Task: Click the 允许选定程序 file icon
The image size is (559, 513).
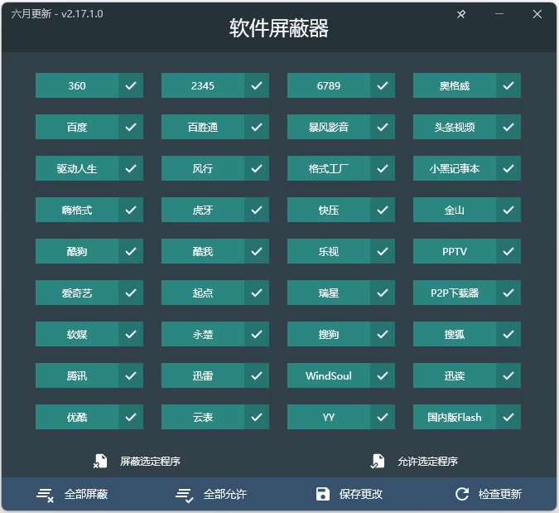Action: pos(378,461)
